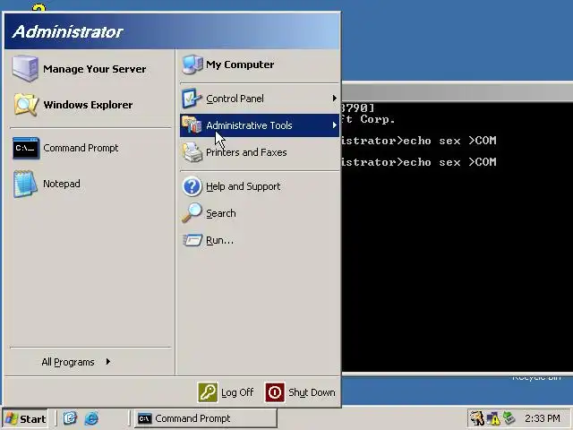The height and width of the screenshot is (430, 573).
Task: Click the My Computer icon
Action: (192, 64)
